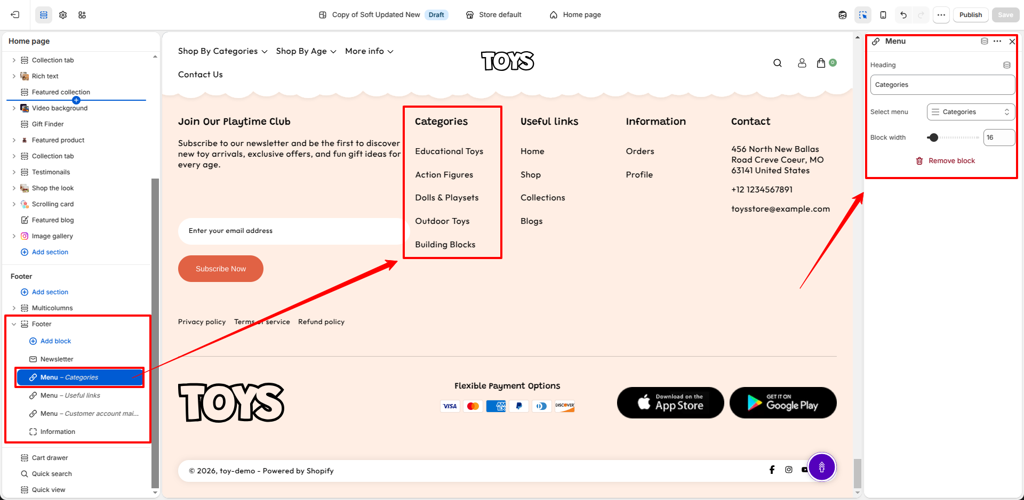
Task: Open the app embeds icon in top bar
Action: coord(82,15)
